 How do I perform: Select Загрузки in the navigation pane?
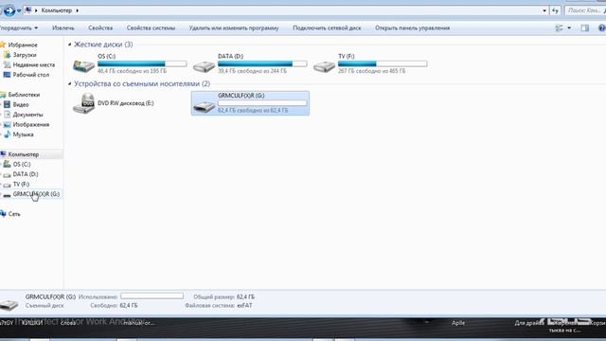[25, 55]
